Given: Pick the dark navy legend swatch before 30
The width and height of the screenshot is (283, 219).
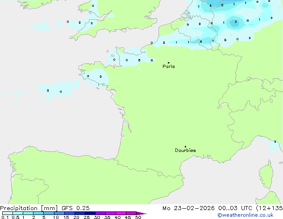Looking at the screenshot, I should pyautogui.click(x=90, y=213).
